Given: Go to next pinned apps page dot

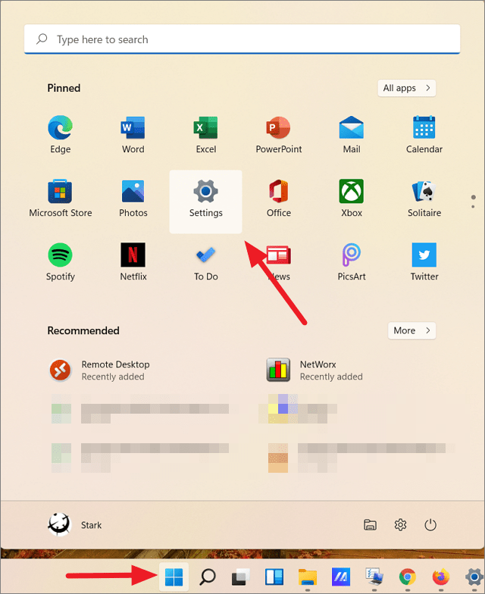Looking at the screenshot, I should click(x=473, y=207).
